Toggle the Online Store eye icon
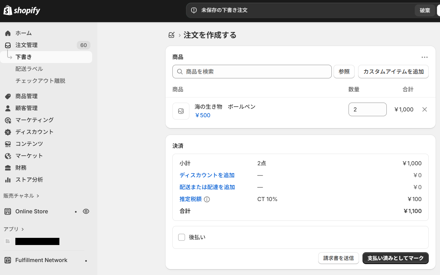This screenshot has height=275, width=440. point(86,211)
